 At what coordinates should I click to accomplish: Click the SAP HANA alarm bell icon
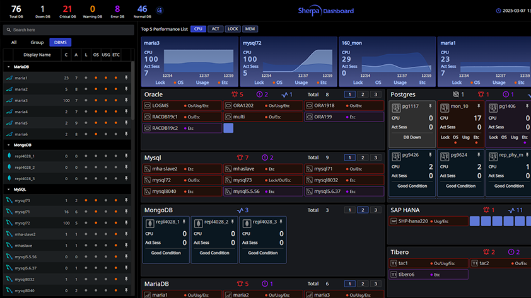[x=486, y=210]
